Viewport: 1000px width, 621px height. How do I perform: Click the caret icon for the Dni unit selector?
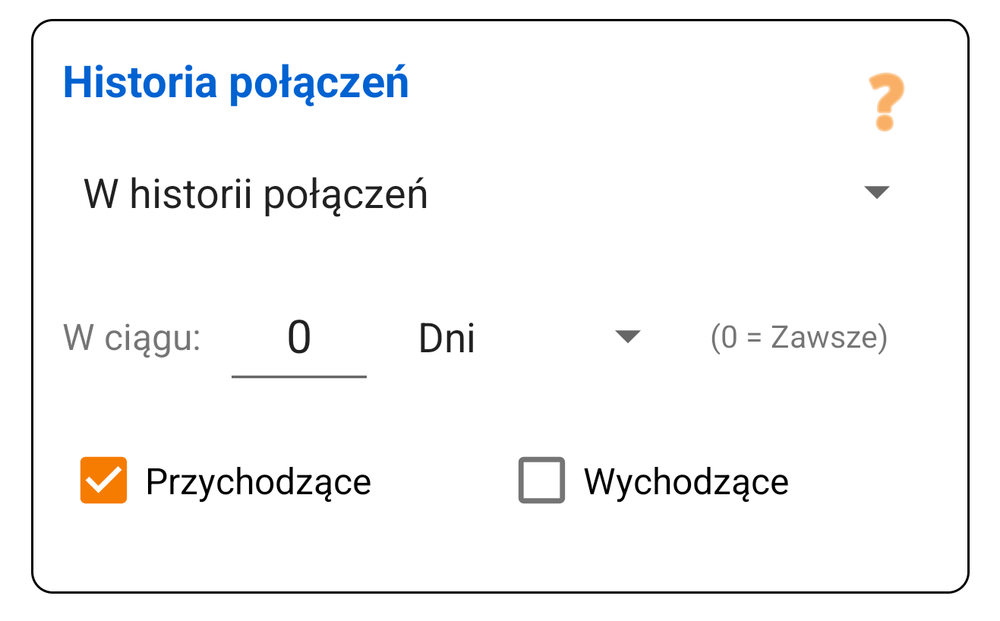pos(627,336)
